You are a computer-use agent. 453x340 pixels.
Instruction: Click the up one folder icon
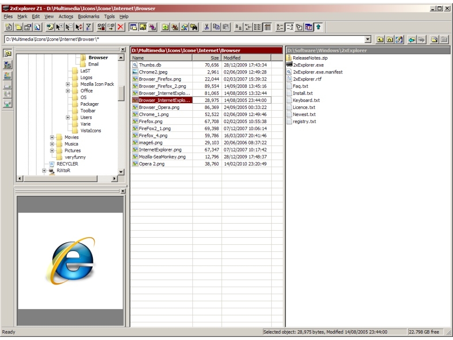[380, 39]
